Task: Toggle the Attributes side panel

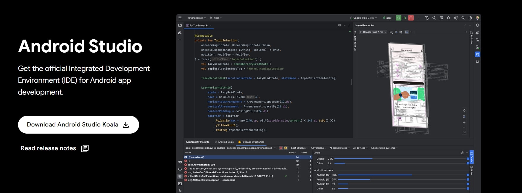Action: (x=471, y=38)
